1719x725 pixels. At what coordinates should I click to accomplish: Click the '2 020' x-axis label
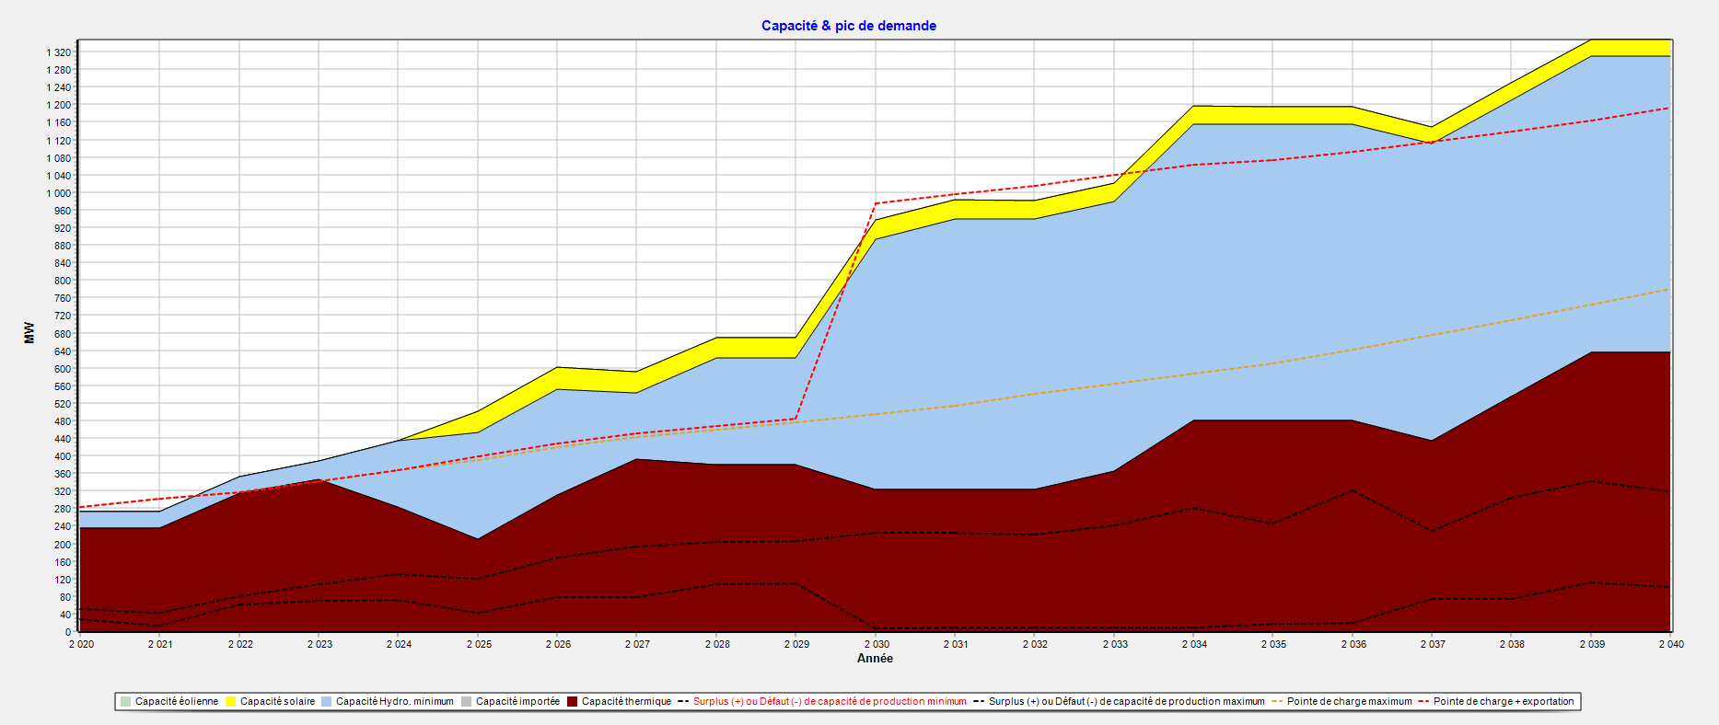pos(81,644)
